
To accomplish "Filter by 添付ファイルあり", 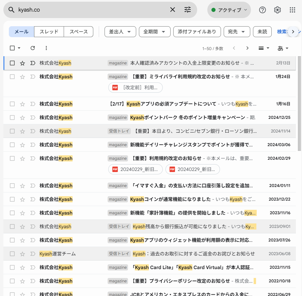I will click(197, 32).
